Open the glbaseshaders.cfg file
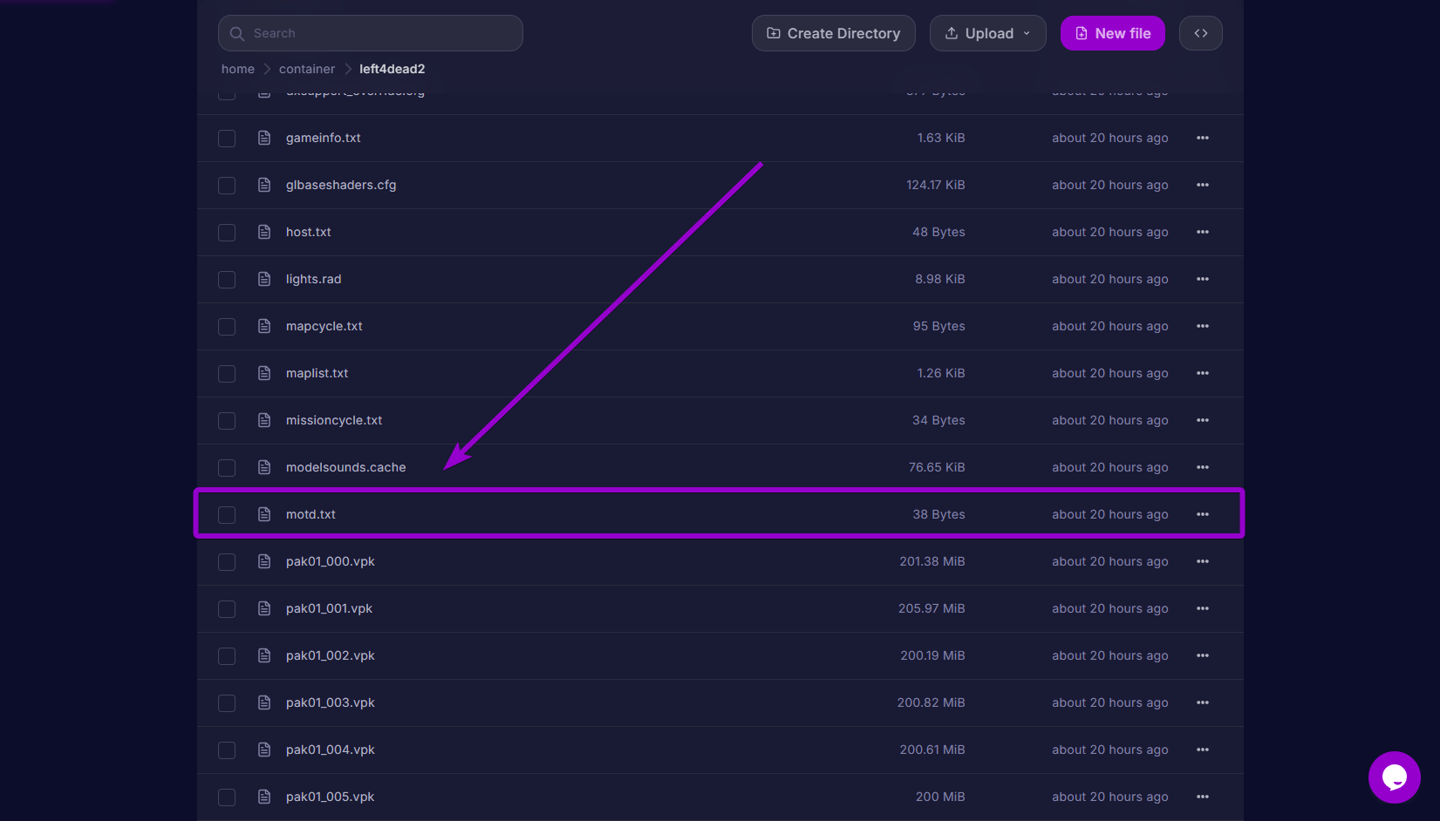Screen dimensions: 1440x821 pyautogui.click(x=341, y=185)
